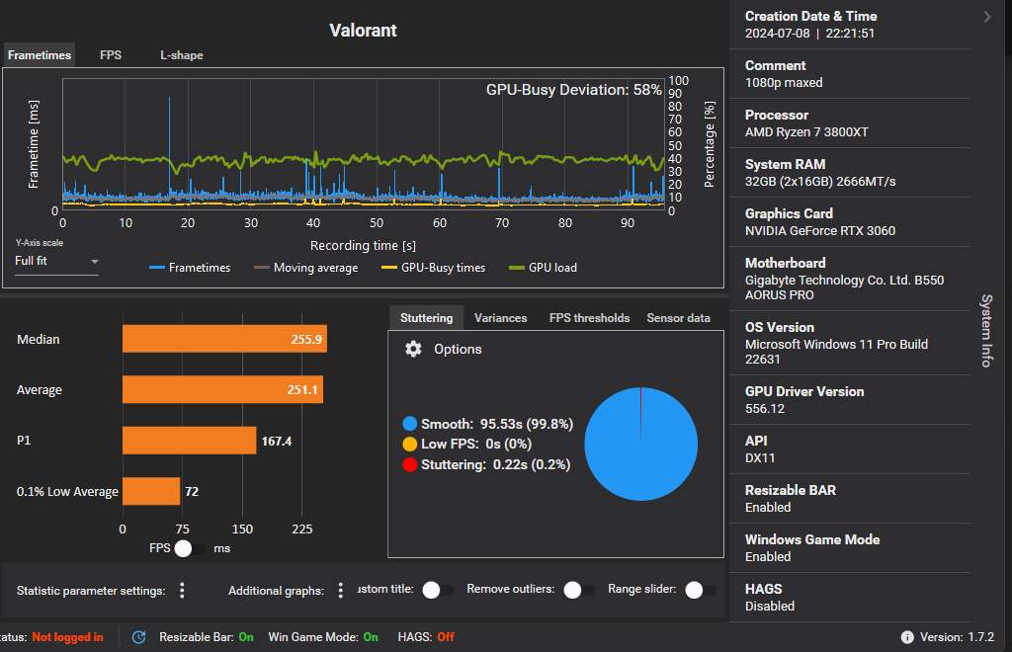Click the P1 167.4 bar

coord(189,441)
